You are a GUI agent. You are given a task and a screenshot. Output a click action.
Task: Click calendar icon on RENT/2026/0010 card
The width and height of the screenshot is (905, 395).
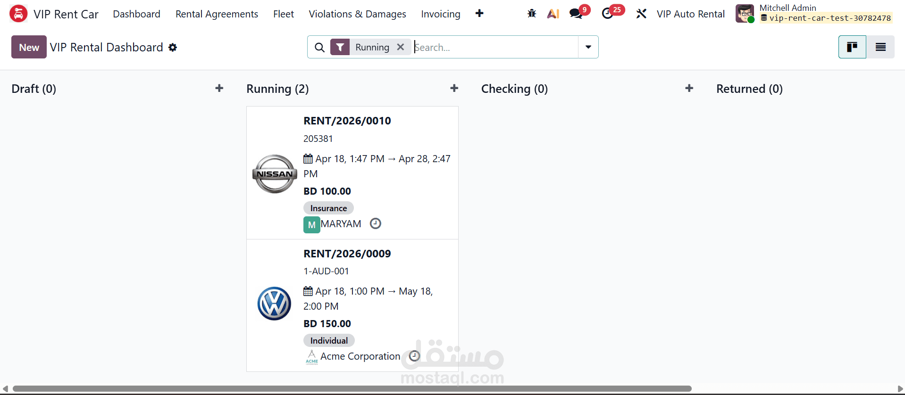(x=308, y=159)
